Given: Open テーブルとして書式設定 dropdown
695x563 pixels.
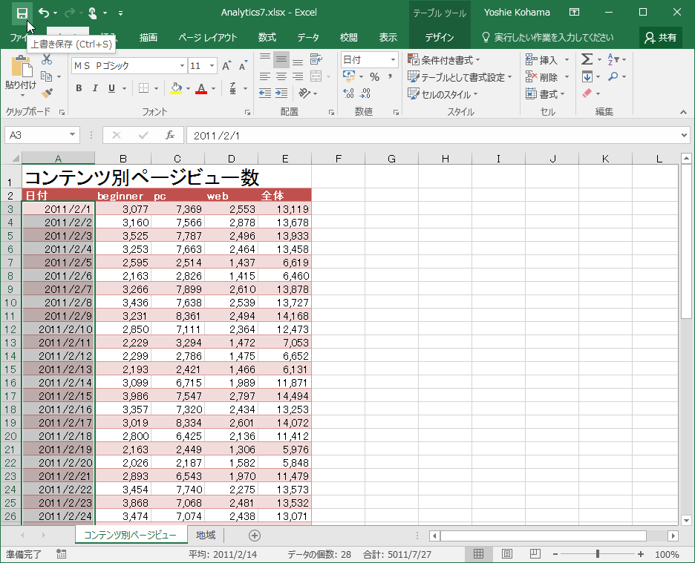Looking at the screenshot, I should tap(460, 77).
